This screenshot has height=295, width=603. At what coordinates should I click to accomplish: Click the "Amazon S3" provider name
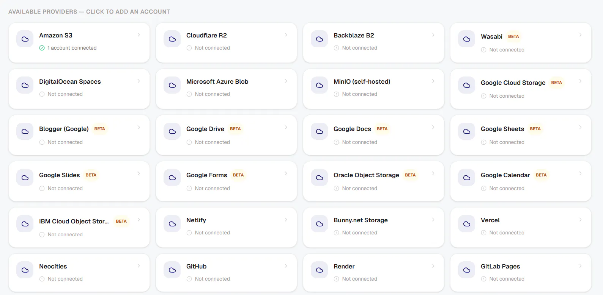pyautogui.click(x=56, y=35)
